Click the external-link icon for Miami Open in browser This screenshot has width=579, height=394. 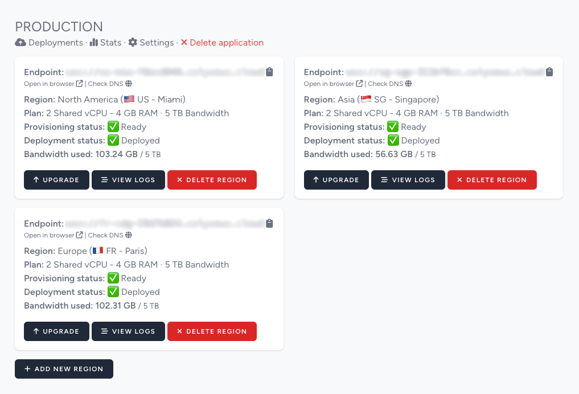coord(79,84)
